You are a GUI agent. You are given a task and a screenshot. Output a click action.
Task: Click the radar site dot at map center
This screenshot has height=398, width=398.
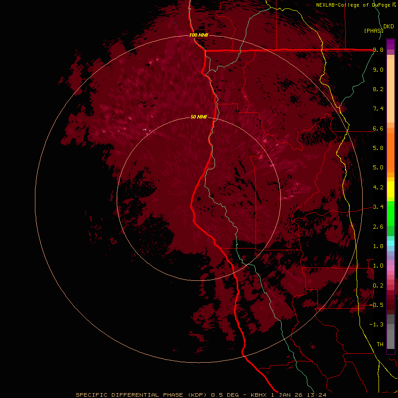(199, 199)
